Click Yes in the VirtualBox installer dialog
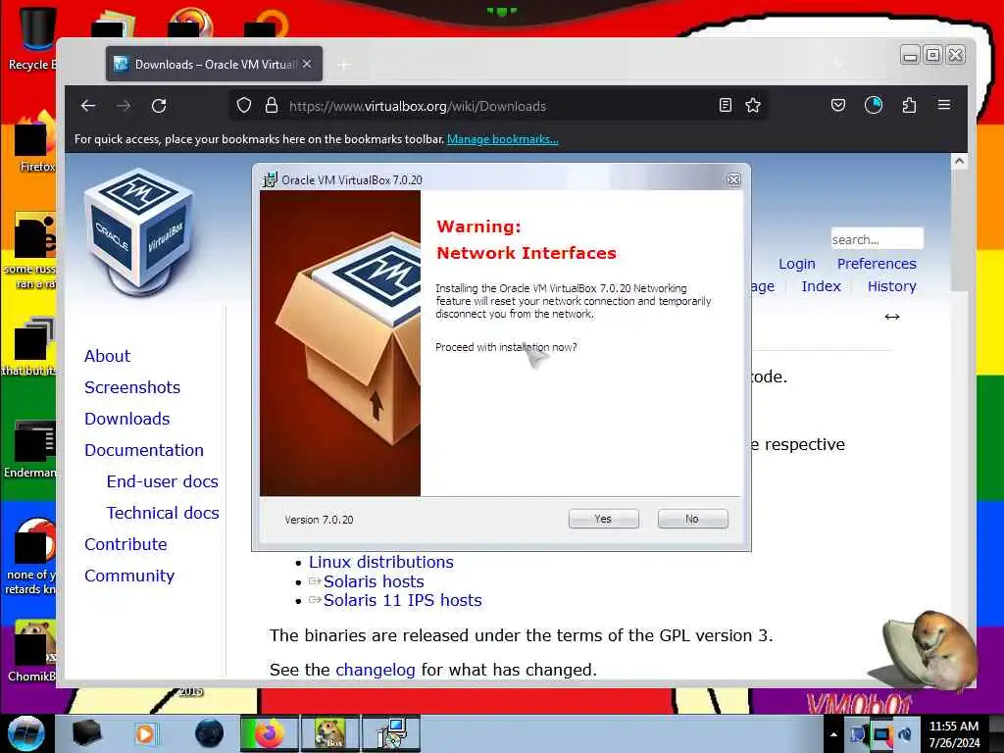 click(603, 519)
